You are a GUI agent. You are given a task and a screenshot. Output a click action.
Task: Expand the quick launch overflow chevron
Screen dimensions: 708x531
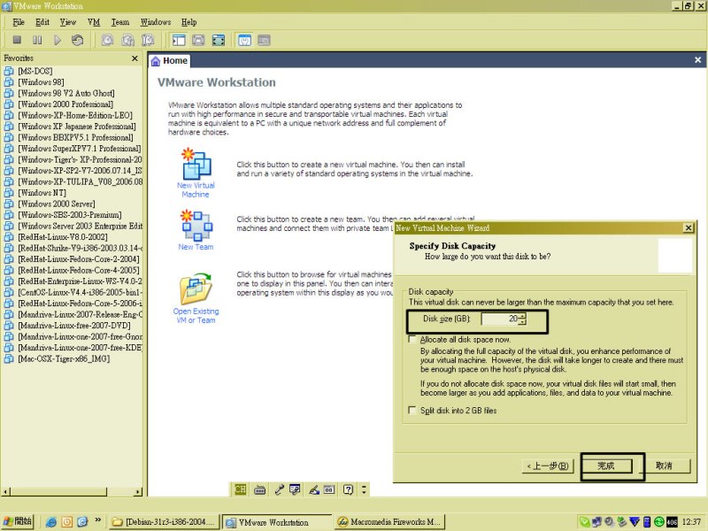pos(97,520)
